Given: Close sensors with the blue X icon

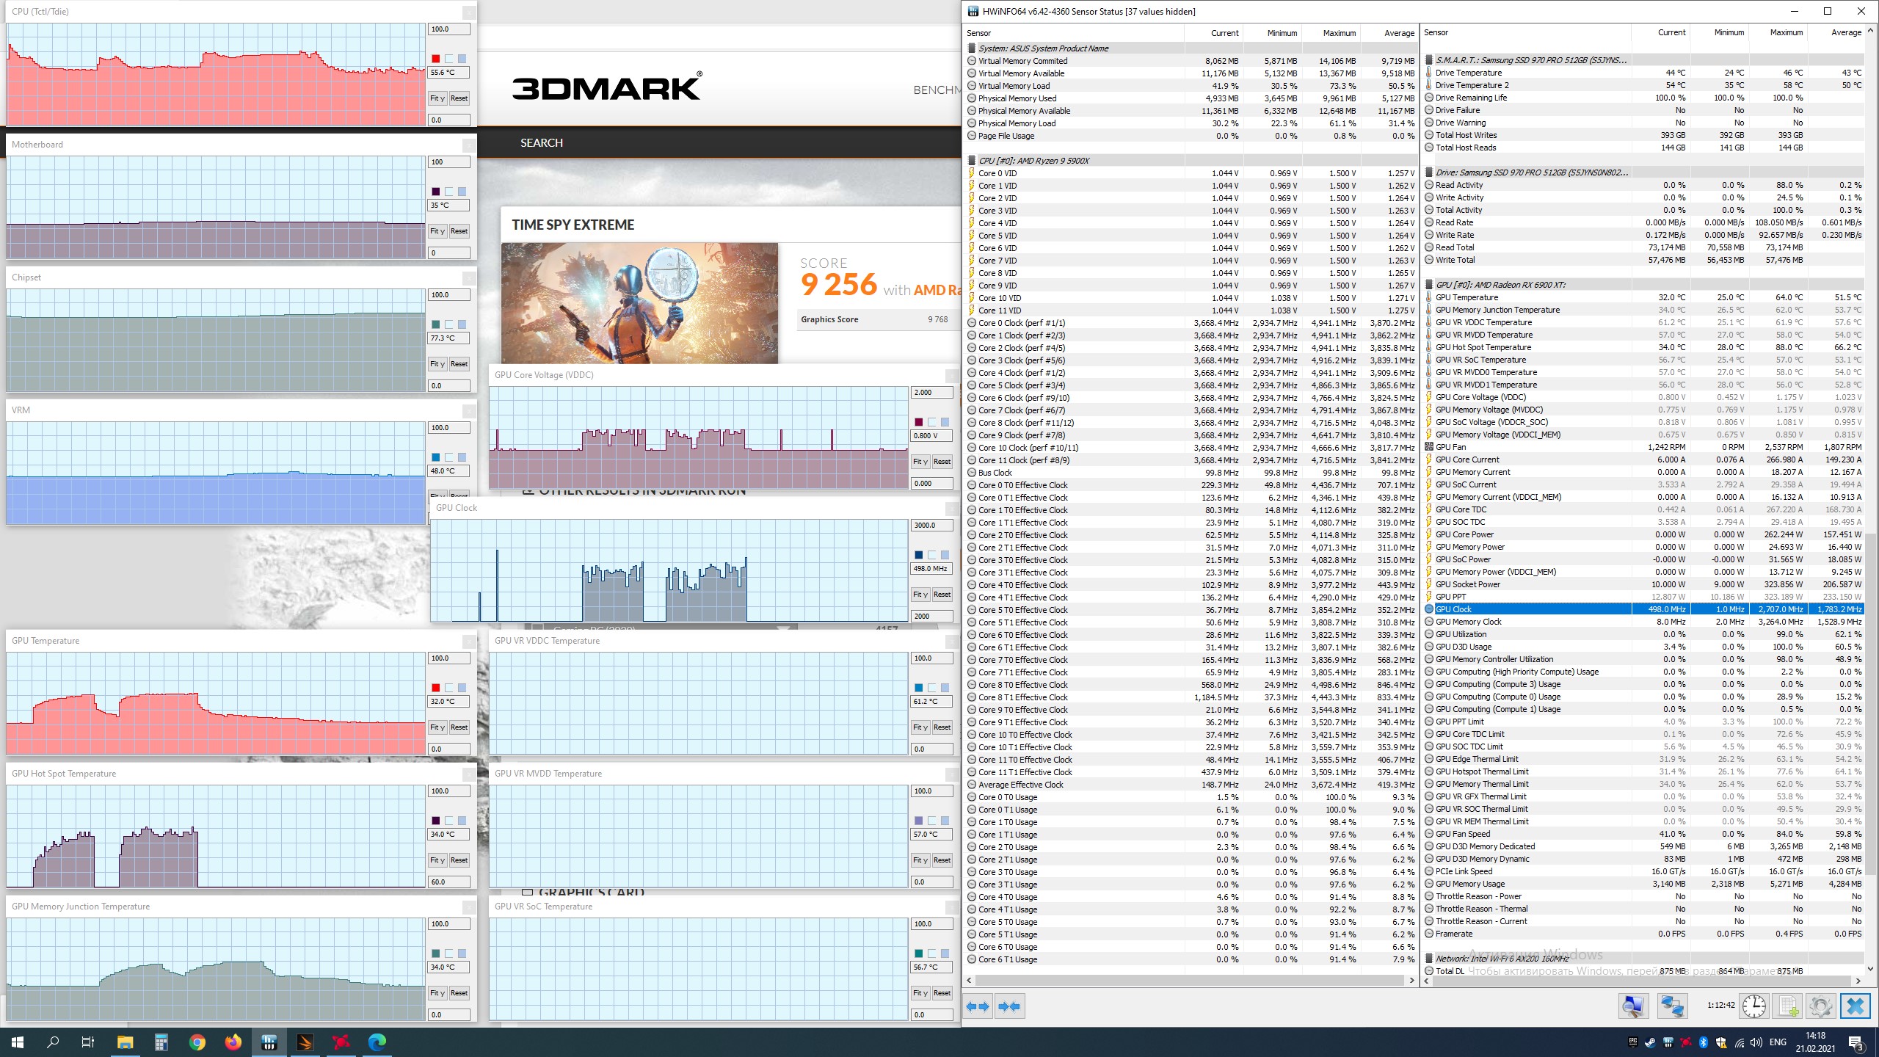Looking at the screenshot, I should (x=1855, y=1006).
